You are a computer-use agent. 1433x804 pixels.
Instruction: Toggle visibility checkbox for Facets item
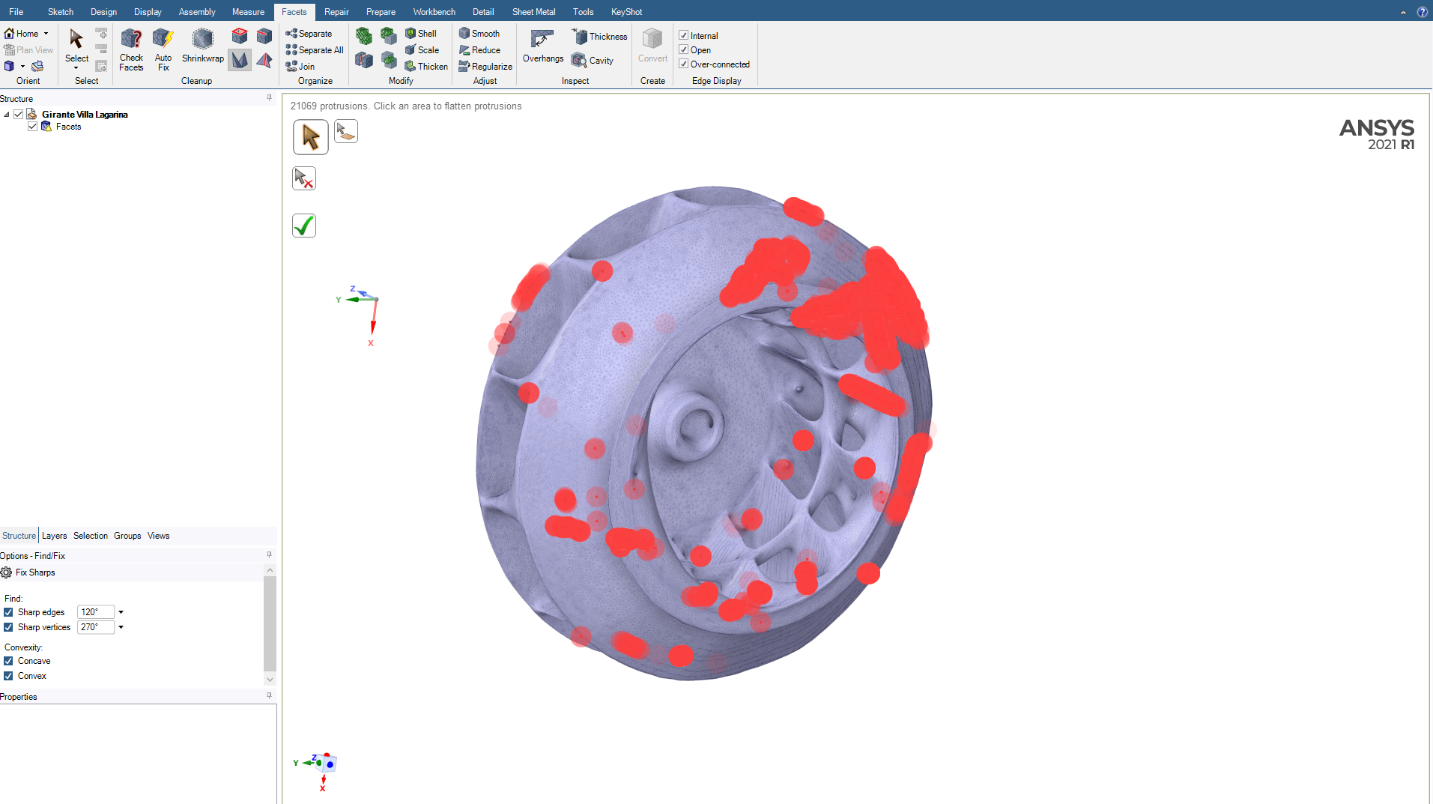tap(32, 127)
